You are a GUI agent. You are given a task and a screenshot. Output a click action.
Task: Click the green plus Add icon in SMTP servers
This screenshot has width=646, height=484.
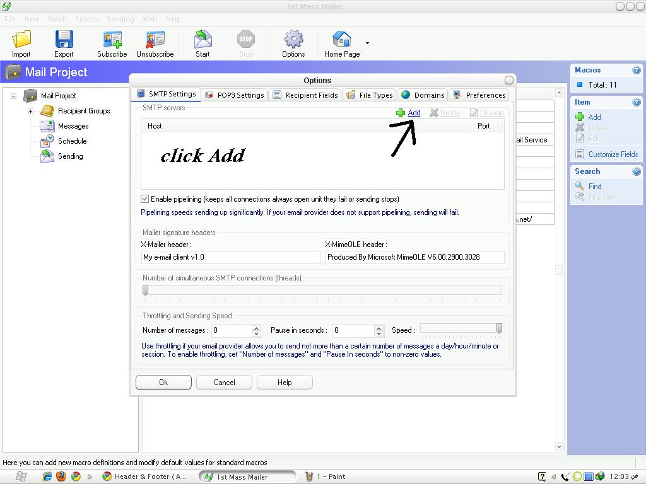[401, 113]
